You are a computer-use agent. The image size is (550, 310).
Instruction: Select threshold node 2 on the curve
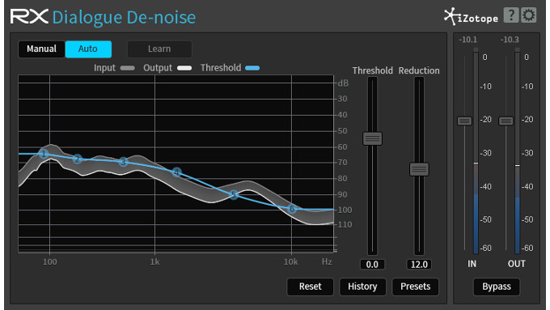point(78,159)
